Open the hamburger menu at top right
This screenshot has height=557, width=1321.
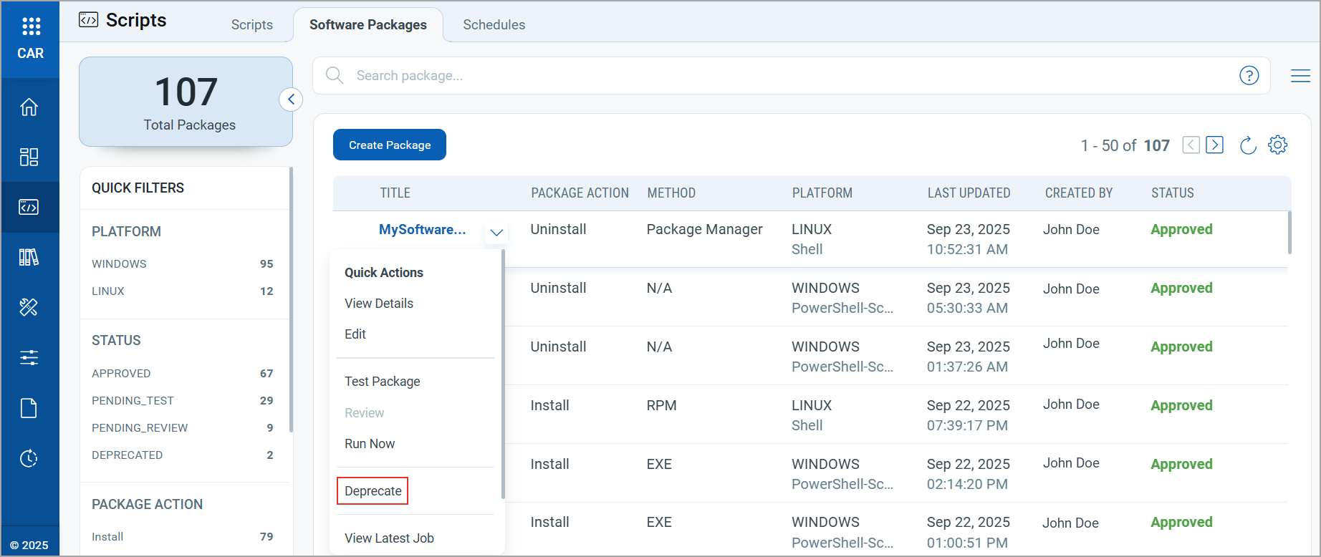pos(1300,76)
